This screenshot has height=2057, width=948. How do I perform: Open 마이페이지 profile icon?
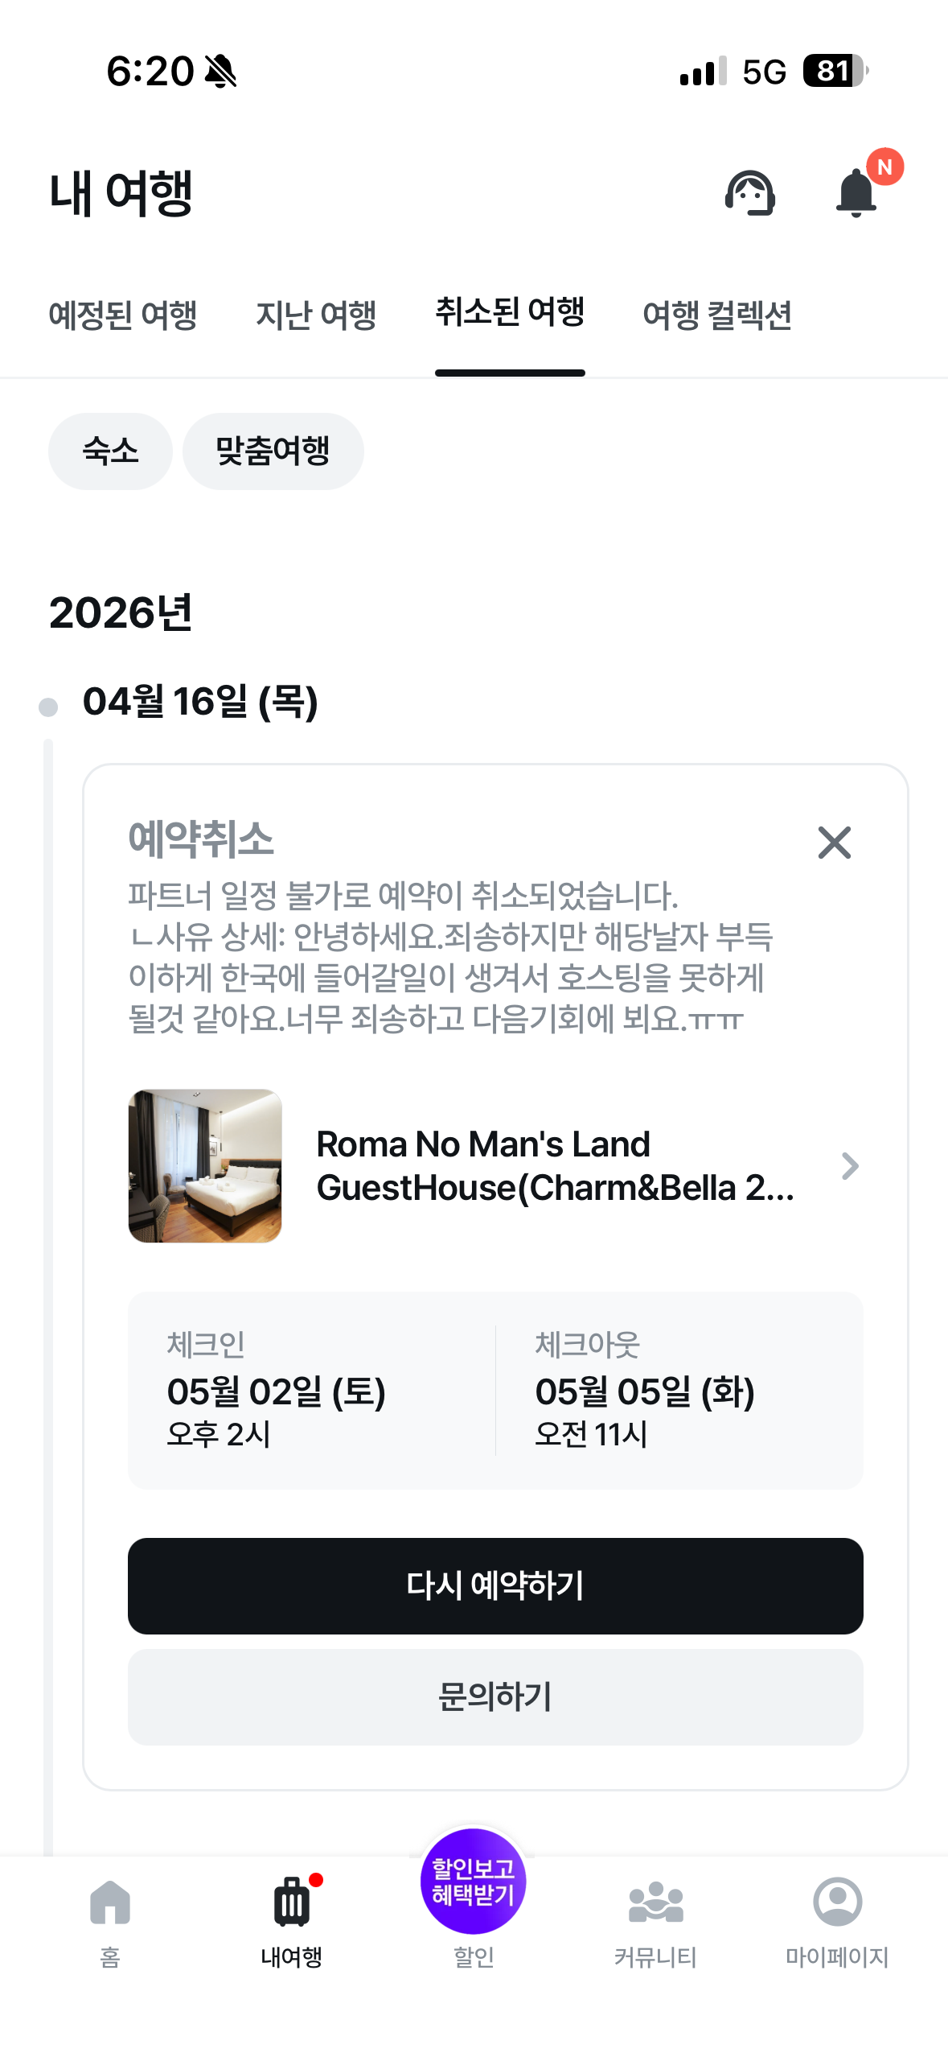(x=837, y=1902)
